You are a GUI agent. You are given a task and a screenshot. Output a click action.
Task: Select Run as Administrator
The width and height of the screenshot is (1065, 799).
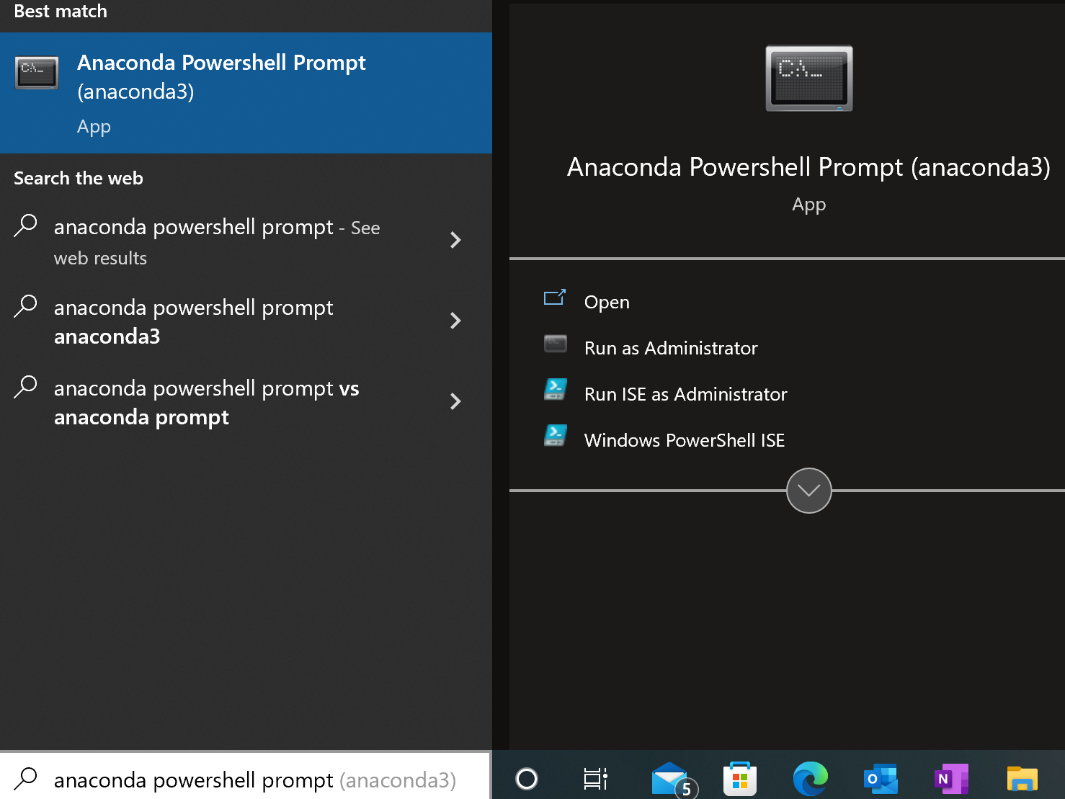(671, 348)
